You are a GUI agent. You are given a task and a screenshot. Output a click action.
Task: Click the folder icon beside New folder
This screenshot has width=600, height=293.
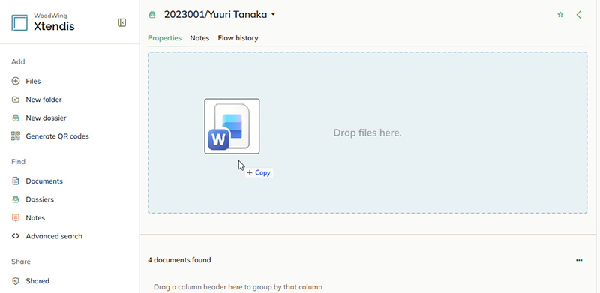pos(15,100)
